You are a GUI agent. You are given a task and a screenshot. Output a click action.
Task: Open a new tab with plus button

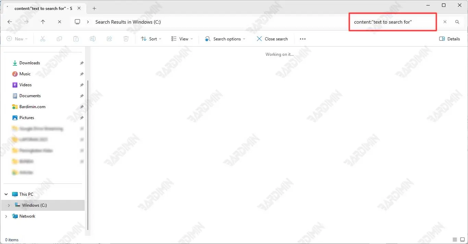95,9
